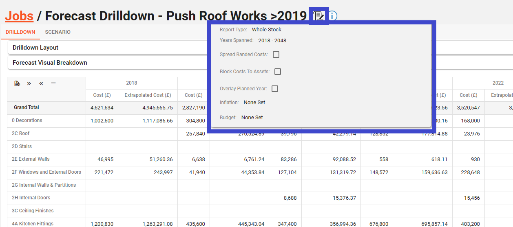Expand the 2C Roof row
Image resolution: width=513 pixels, height=227 pixels.
[21, 133]
